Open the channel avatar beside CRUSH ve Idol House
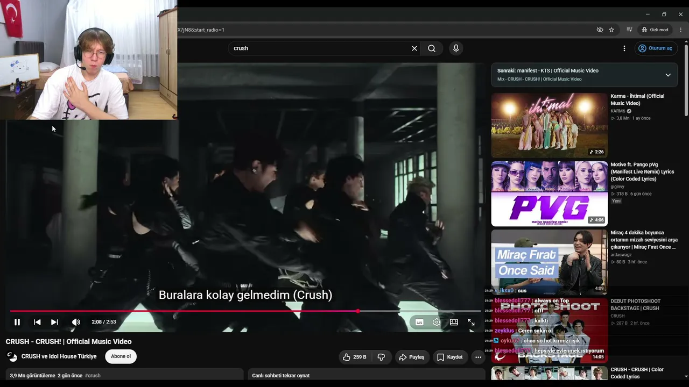The width and height of the screenshot is (689, 387). point(12,356)
